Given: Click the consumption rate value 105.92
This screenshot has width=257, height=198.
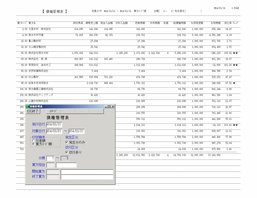Looking at the screenshot, I should 228,53.
